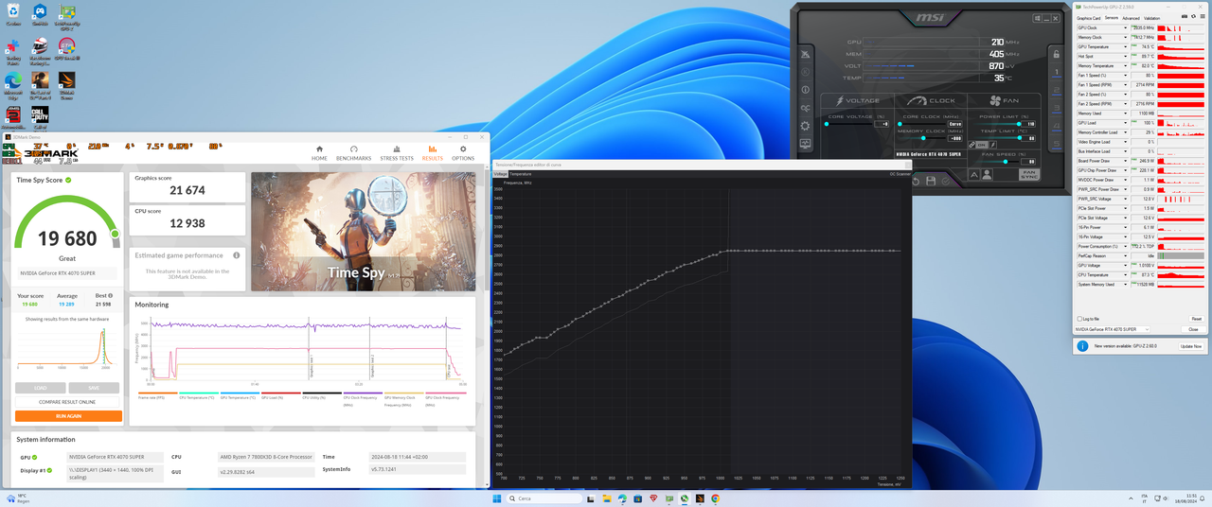Select the RESULTS tab in 3DMark

click(x=432, y=152)
